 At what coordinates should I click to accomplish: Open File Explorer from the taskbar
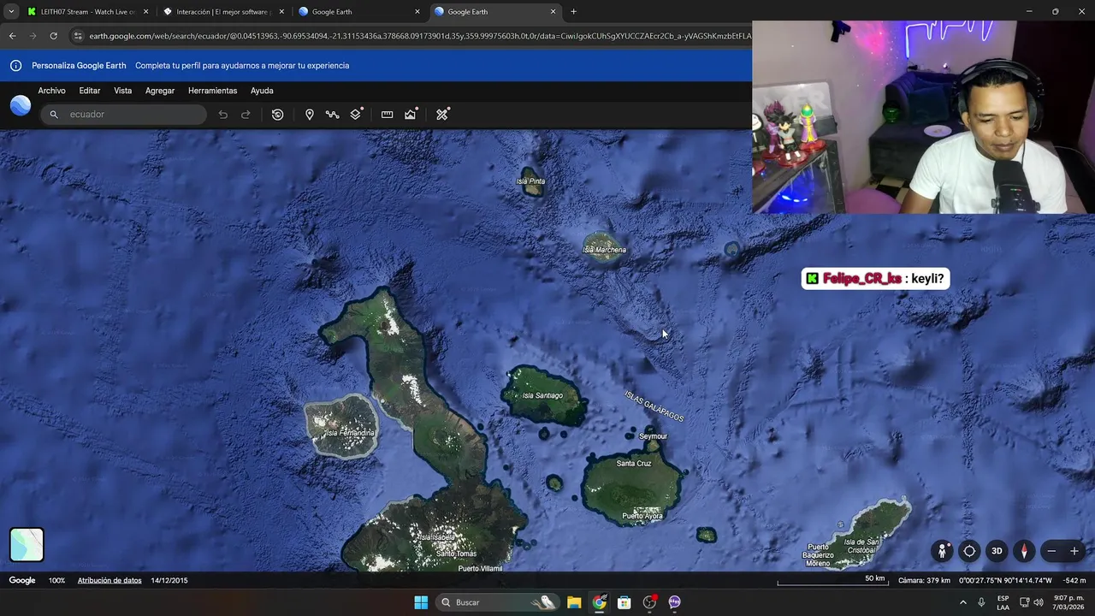point(574,602)
